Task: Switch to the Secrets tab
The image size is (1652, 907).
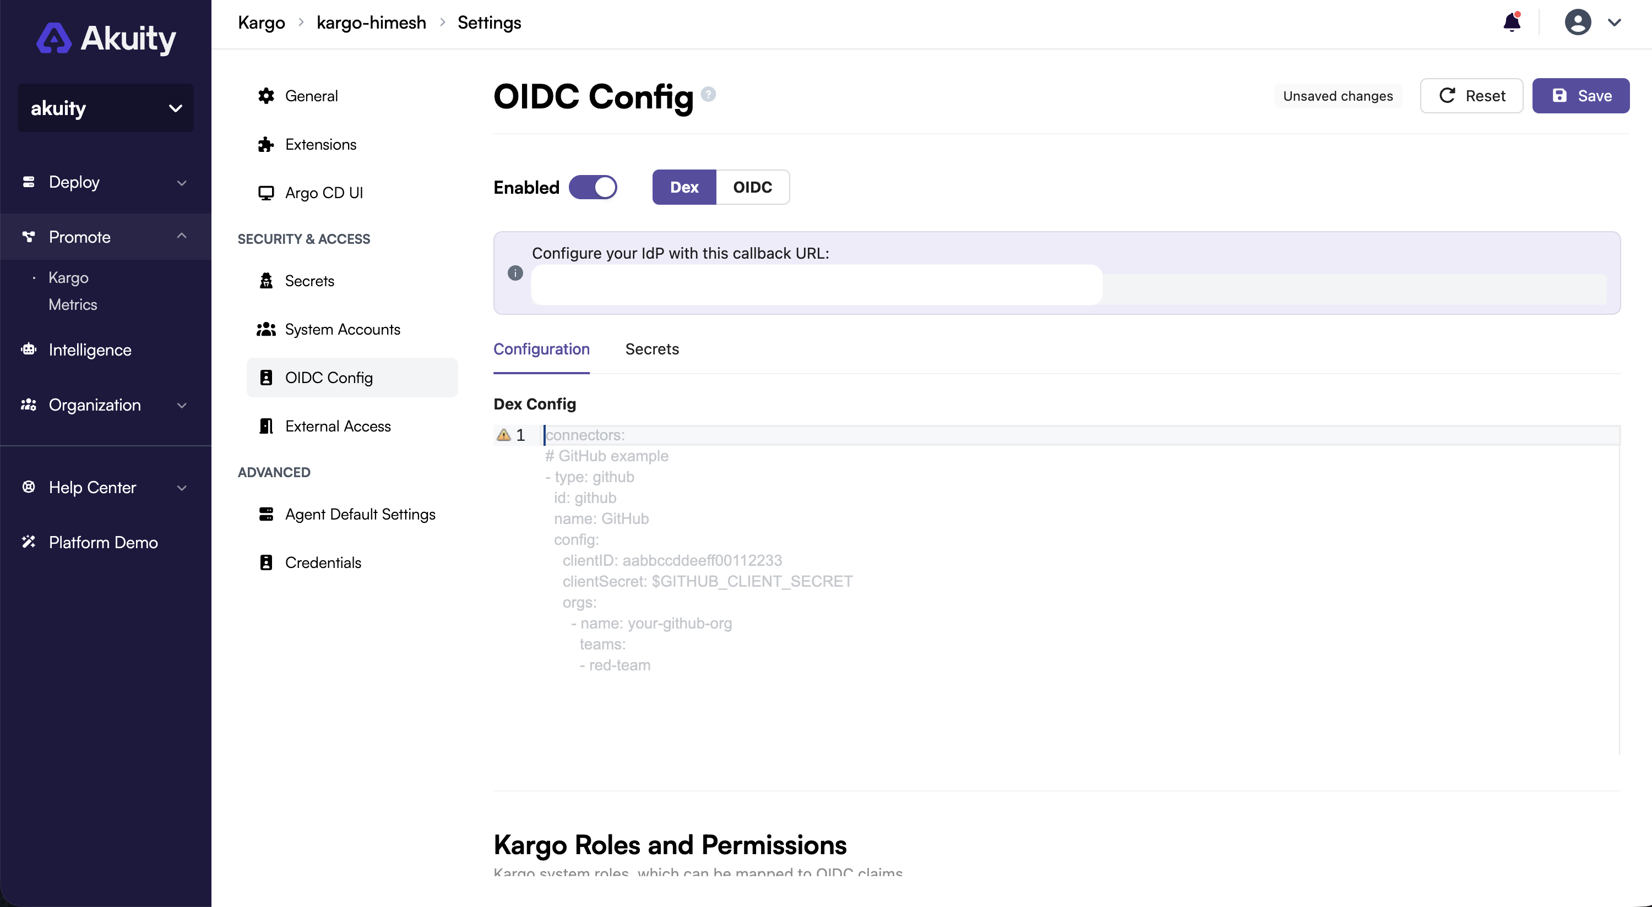Action: point(651,349)
